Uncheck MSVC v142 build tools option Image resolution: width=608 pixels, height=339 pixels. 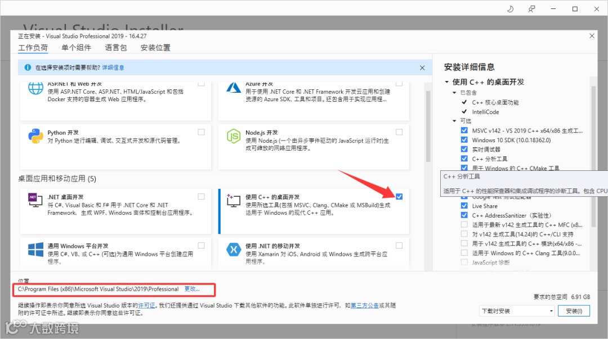pos(464,130)
